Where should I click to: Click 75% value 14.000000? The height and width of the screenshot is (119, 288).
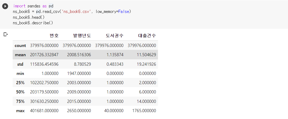(x=146, y=101)
